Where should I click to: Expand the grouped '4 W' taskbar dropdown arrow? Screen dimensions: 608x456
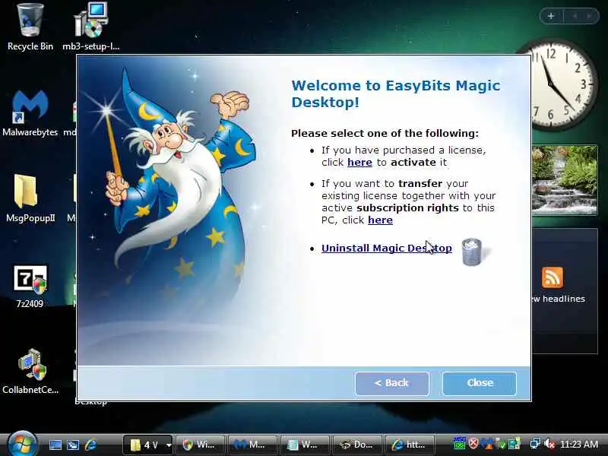pos(169,445)
